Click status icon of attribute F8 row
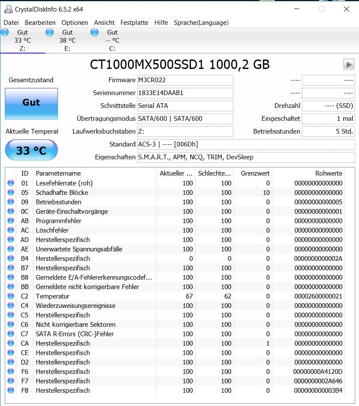This screenshot has width=359, height=406. (11, 390)
